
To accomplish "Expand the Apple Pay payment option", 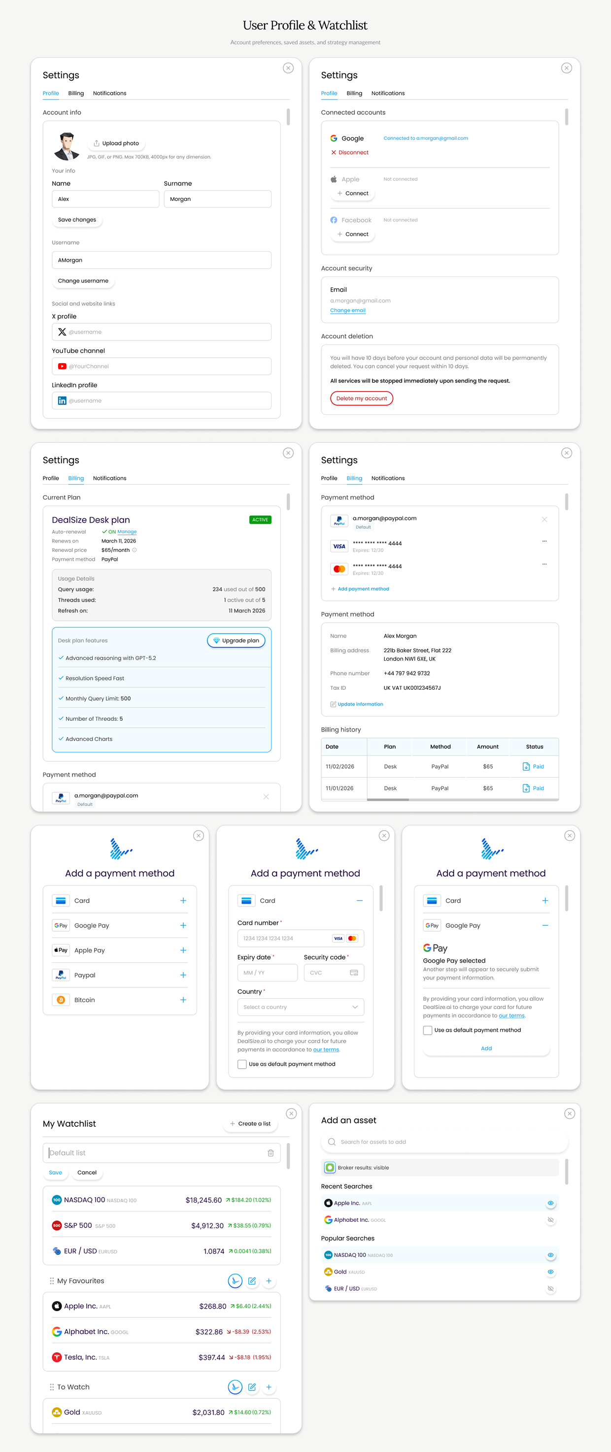I will [183, 950].
